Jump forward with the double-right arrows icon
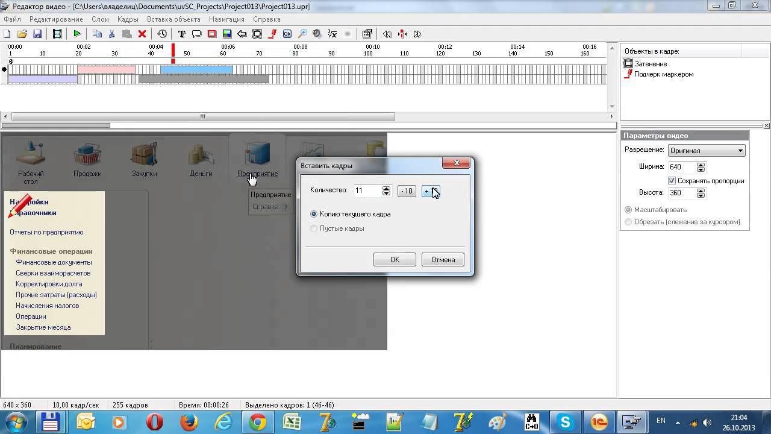771x434 pixels. (x=417, y=34)
